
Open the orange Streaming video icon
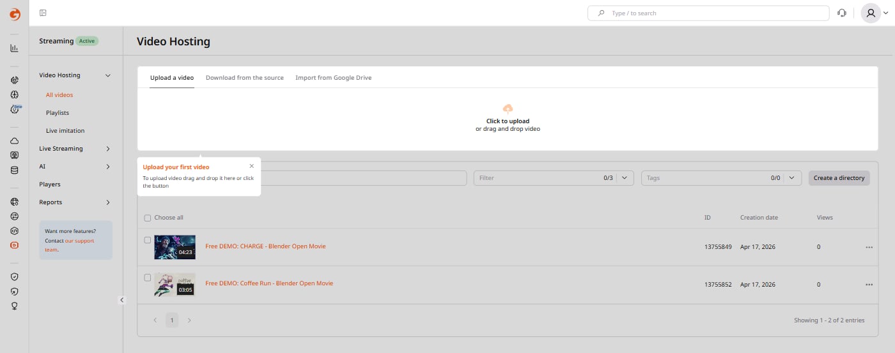(x=14, y=245)
